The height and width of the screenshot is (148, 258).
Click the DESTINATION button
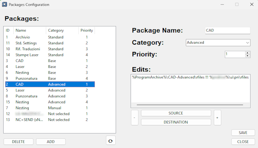[x=176, y=122]
